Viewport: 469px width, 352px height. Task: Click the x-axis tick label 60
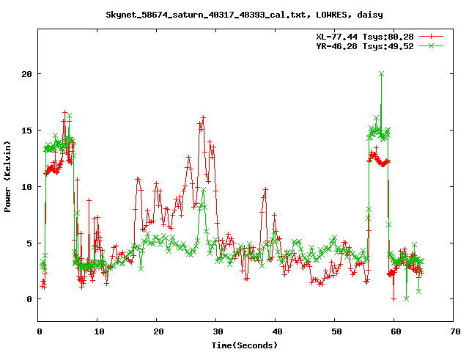point(396,331)
